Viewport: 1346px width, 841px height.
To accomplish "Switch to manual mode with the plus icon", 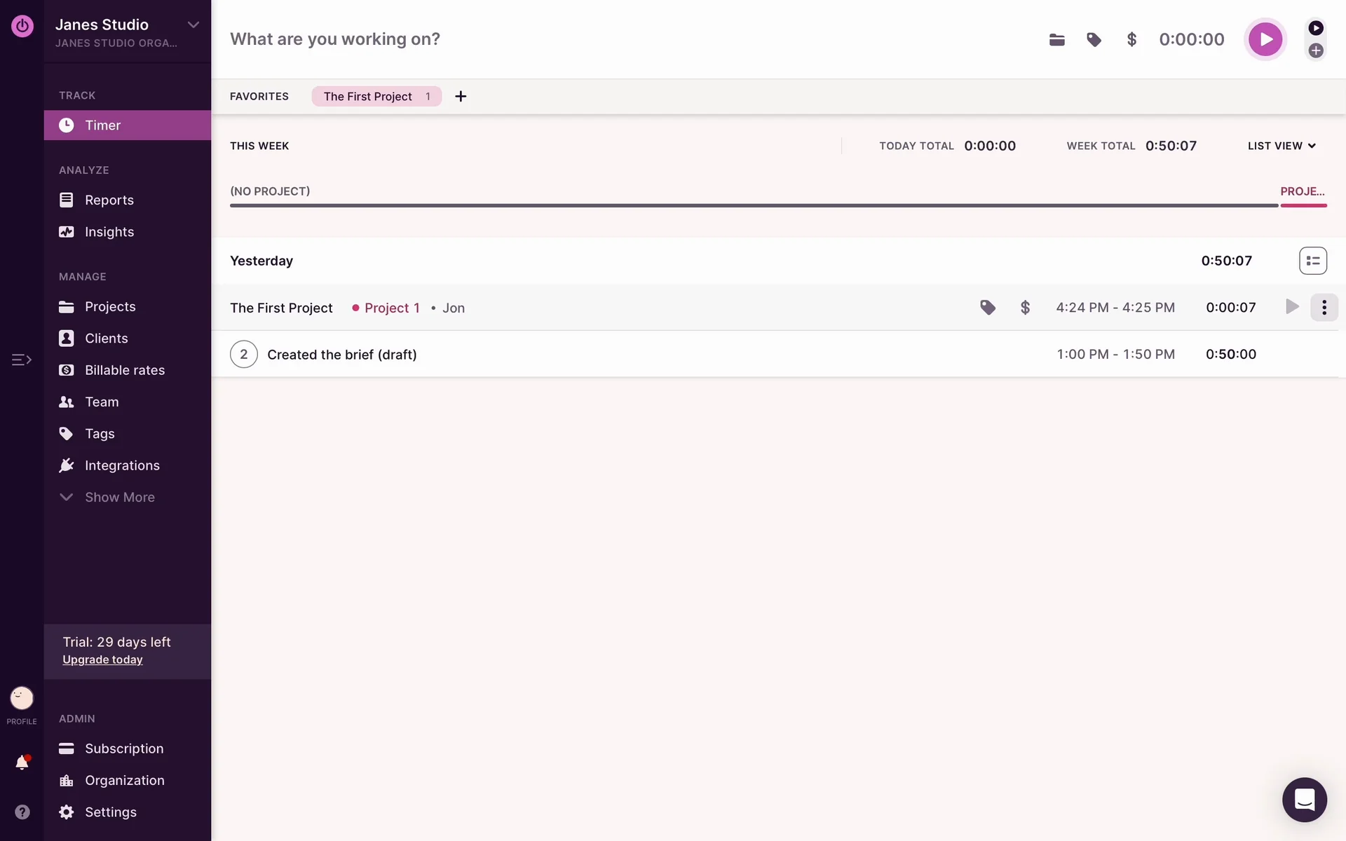I will (x=1316, y=50).
